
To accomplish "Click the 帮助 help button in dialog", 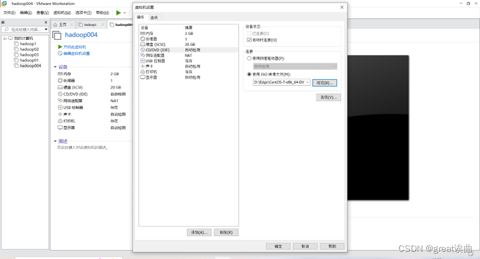I will coord(332,246).
